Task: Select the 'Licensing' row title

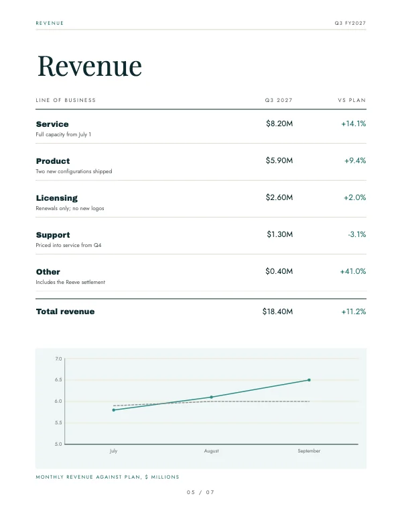Action: pyautogui.click(x=57, y=198)
